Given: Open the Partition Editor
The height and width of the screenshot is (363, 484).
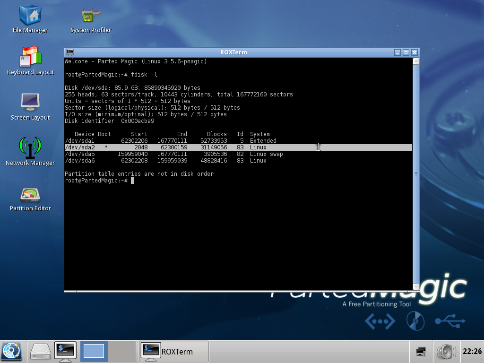Looking at the screenshot, I should [x=29, y=196].
